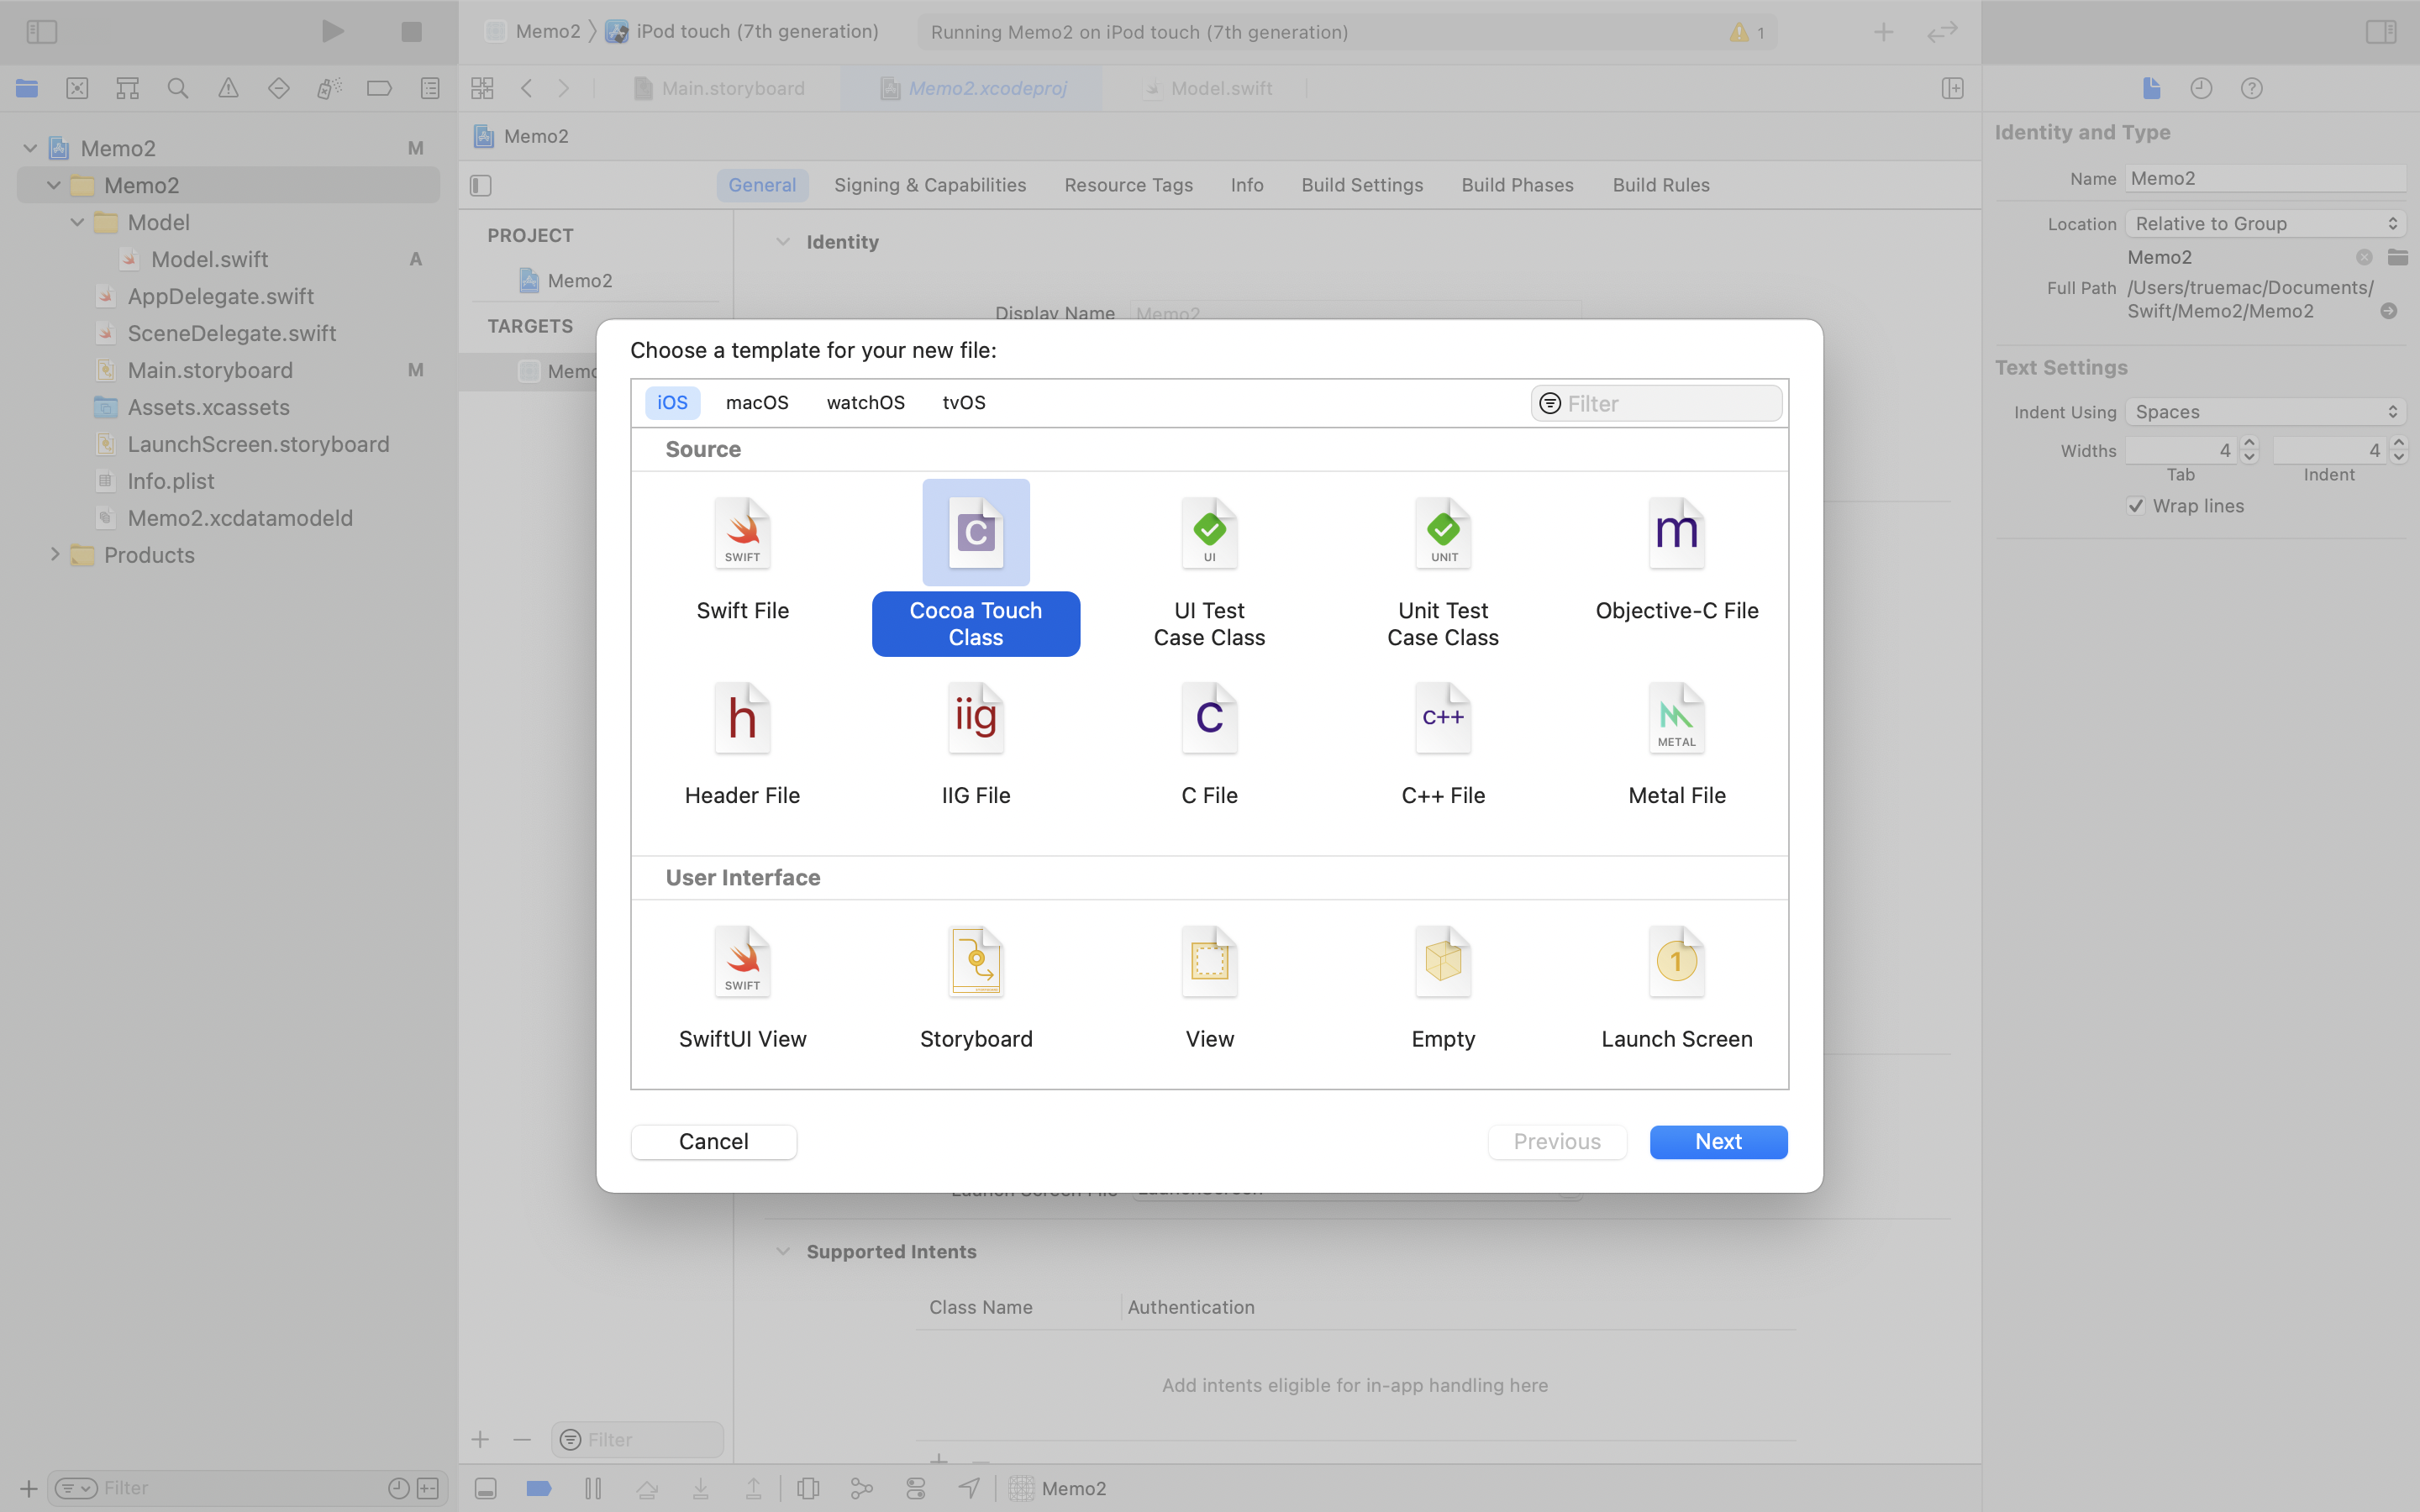This screenshot has height=1512, width=2420.
Task: Switch to the macOS platform tab
Action: (x=757, y=402)
